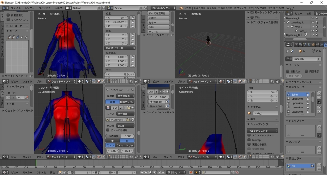Open 単一画像 source dropdown
Screen dimensions: 327x175
(x=125, y=113)
